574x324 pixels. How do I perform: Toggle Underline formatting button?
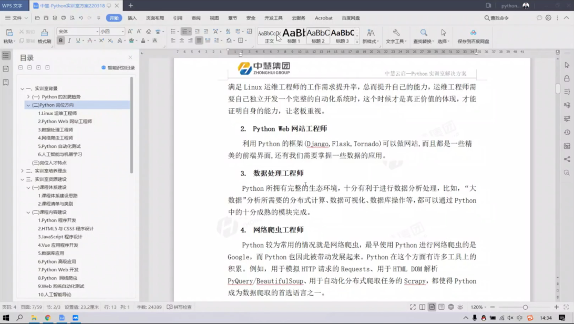[78, 40]
